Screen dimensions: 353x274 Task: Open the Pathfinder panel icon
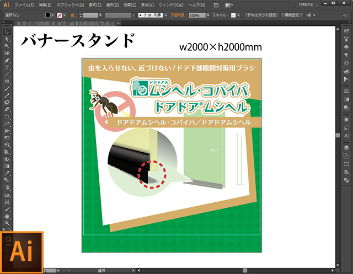click(346, 180)
